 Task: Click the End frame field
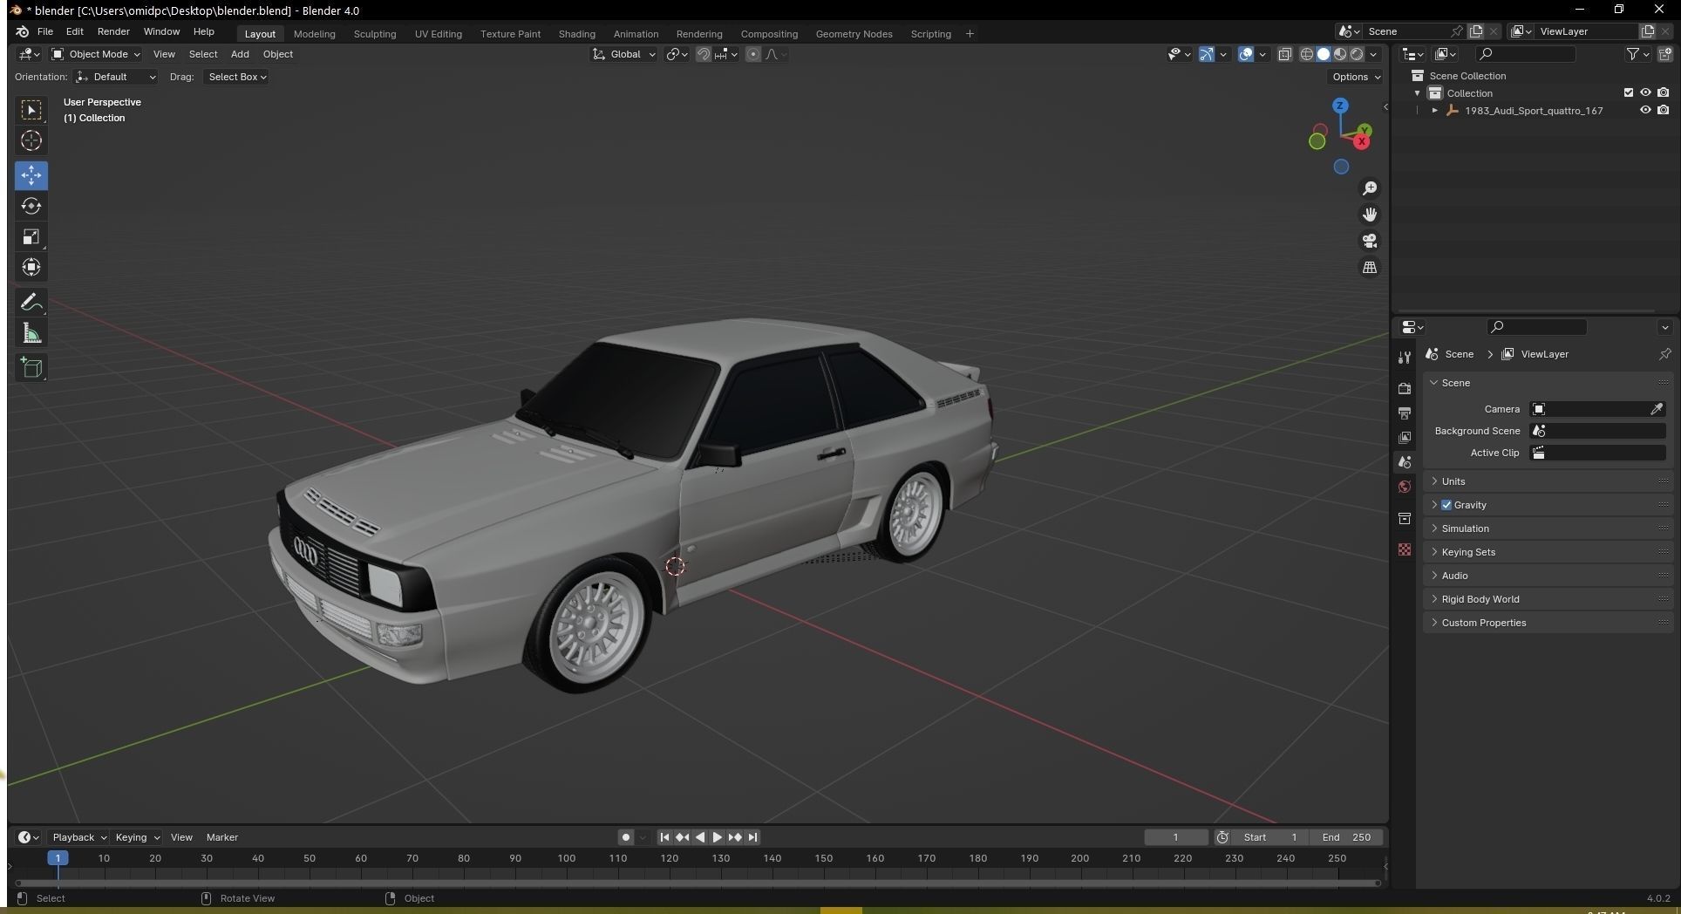[1347, 837]
